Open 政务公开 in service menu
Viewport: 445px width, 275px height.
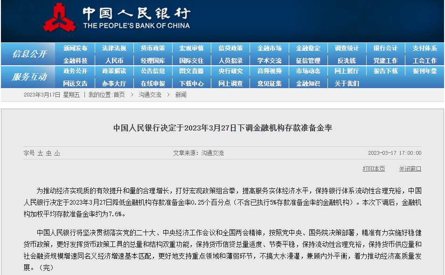coord(75,71)
